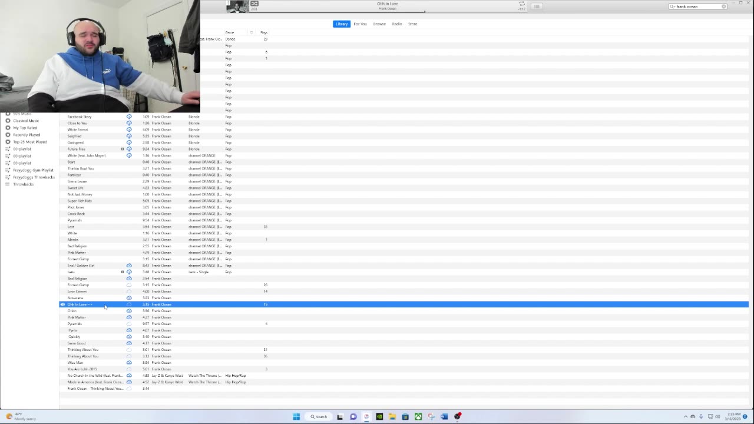Image resolution: width=754 pixels, height=424 pixels.
Task: Open Word from the taskbar
Action: [444, 416]
